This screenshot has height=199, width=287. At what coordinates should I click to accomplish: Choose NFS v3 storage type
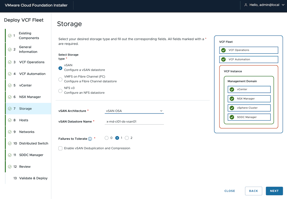coord(60,91)
